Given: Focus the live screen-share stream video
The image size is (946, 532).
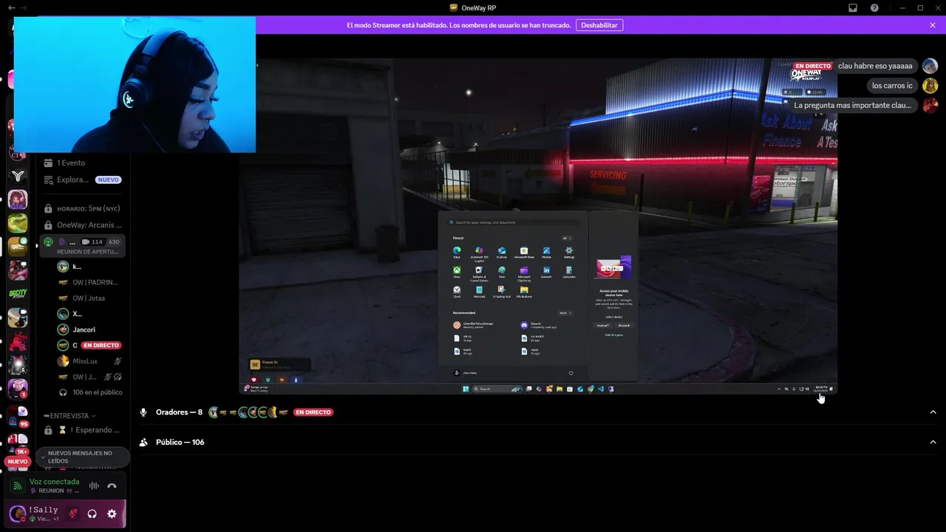Looking at the screenshot, I should click(538, 226).
